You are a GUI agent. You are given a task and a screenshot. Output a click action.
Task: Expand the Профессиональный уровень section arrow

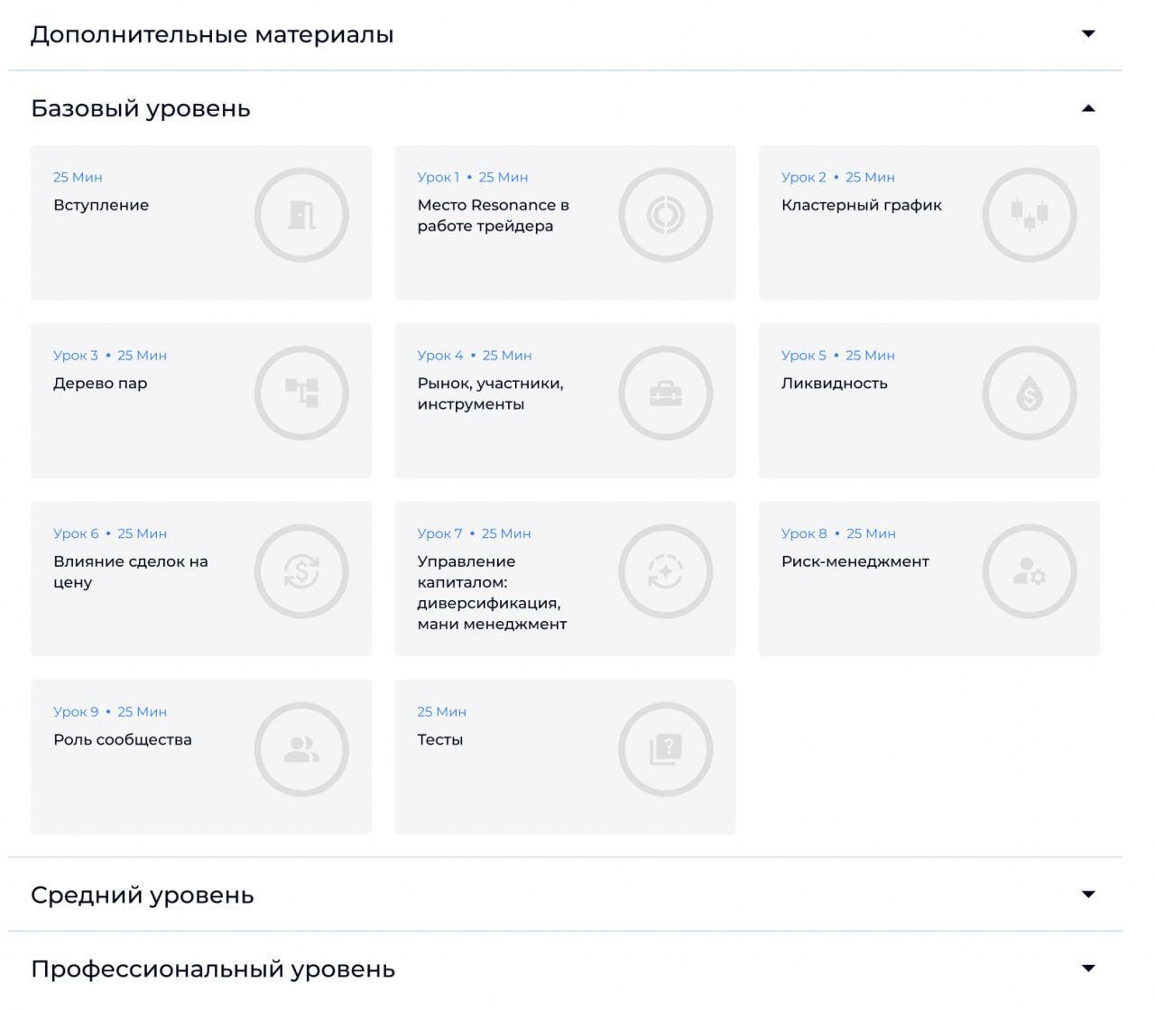tap(1088, 968)
